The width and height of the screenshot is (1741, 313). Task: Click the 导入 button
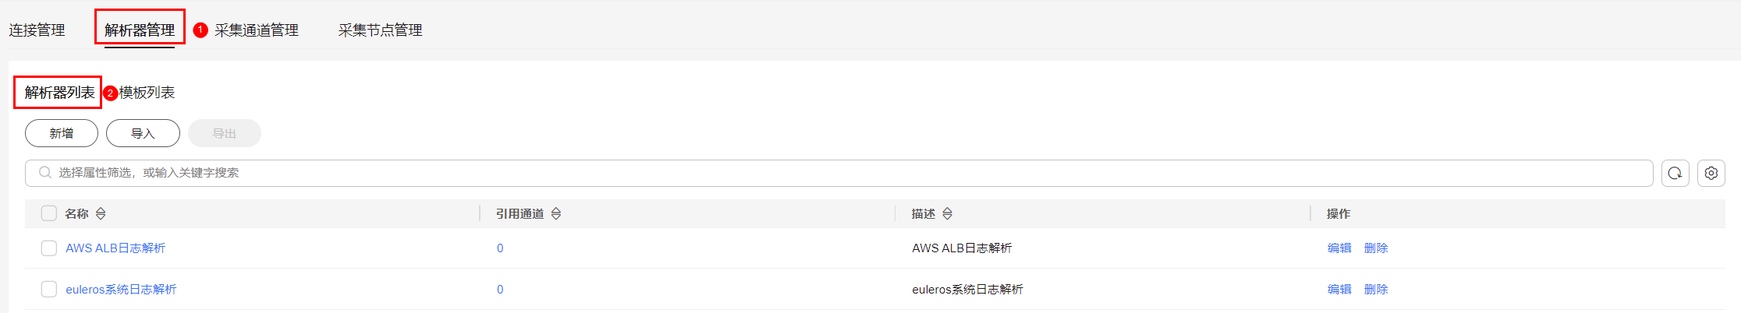(x=143, y=133)
